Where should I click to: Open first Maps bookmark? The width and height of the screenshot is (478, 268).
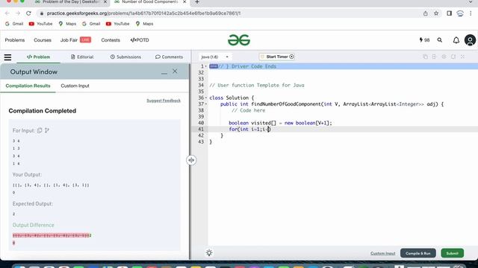pyautogui.click(x=67, y=24)
